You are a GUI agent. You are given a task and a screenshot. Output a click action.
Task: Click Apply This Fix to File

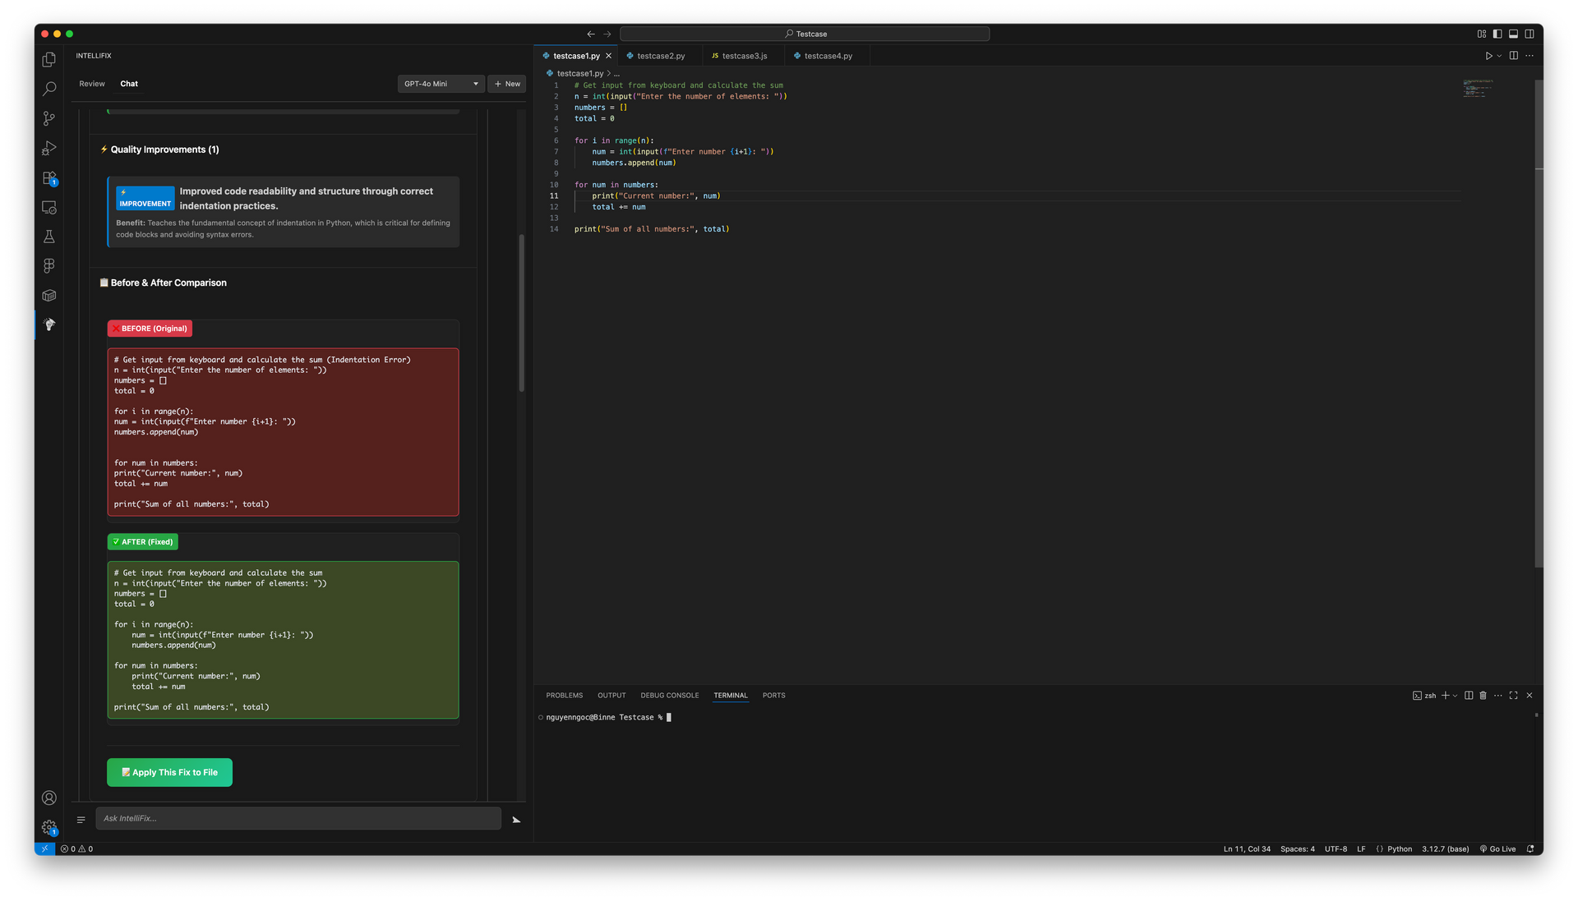tap(169, 772)
